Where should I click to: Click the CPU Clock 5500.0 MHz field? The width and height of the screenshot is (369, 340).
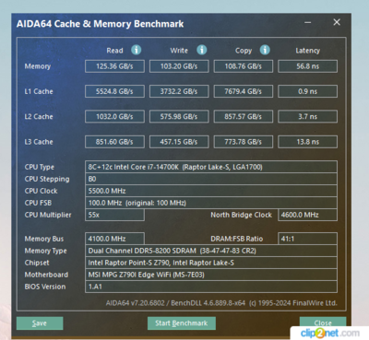[211, 191]
